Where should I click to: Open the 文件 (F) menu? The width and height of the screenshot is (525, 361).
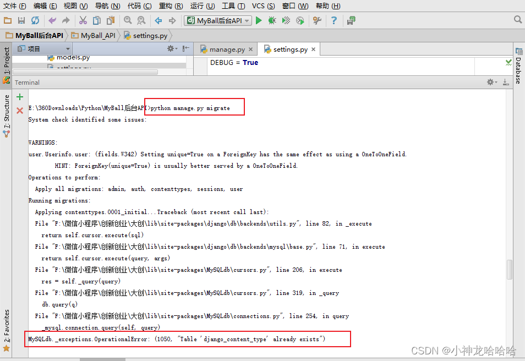click(14, 6)
